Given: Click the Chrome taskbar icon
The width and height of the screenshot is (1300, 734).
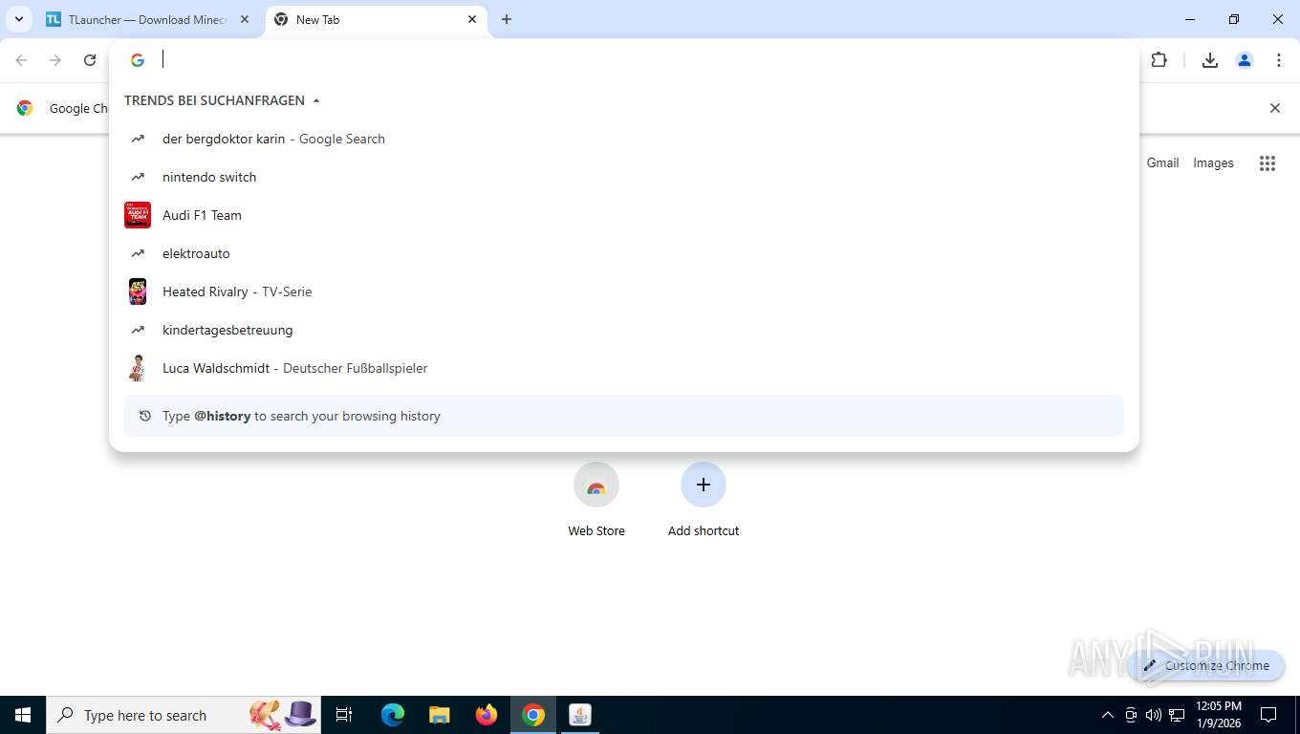Looking at the screenshot, I should point(533,715).
